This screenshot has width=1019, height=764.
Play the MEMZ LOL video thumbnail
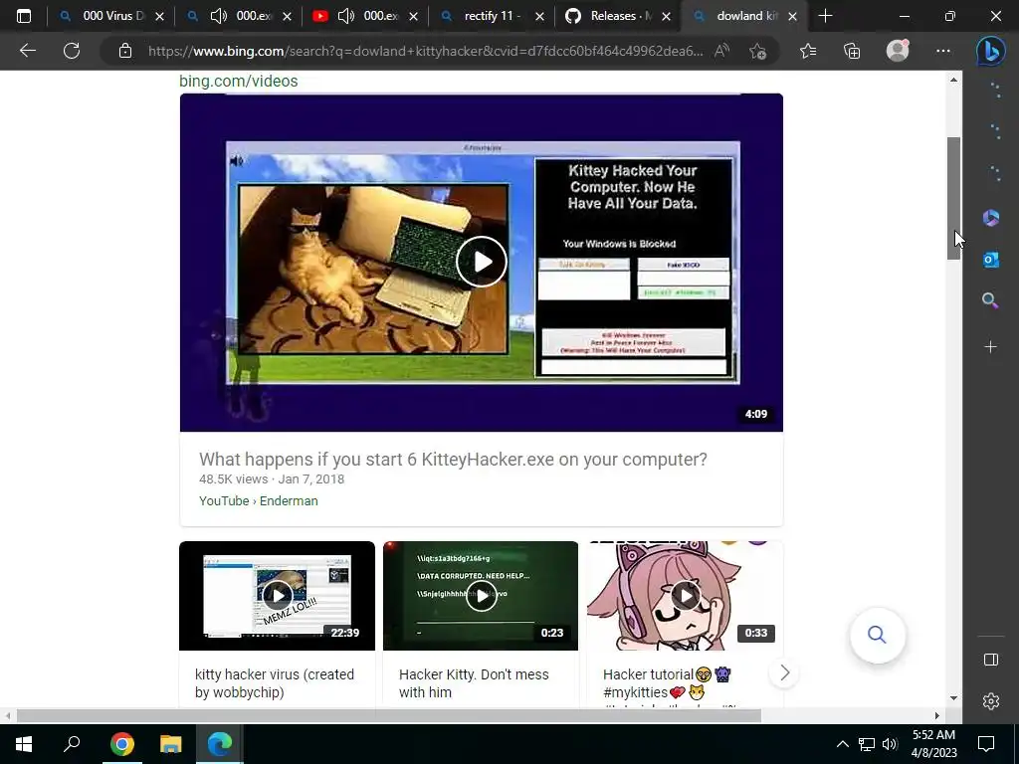click(277, 596)
